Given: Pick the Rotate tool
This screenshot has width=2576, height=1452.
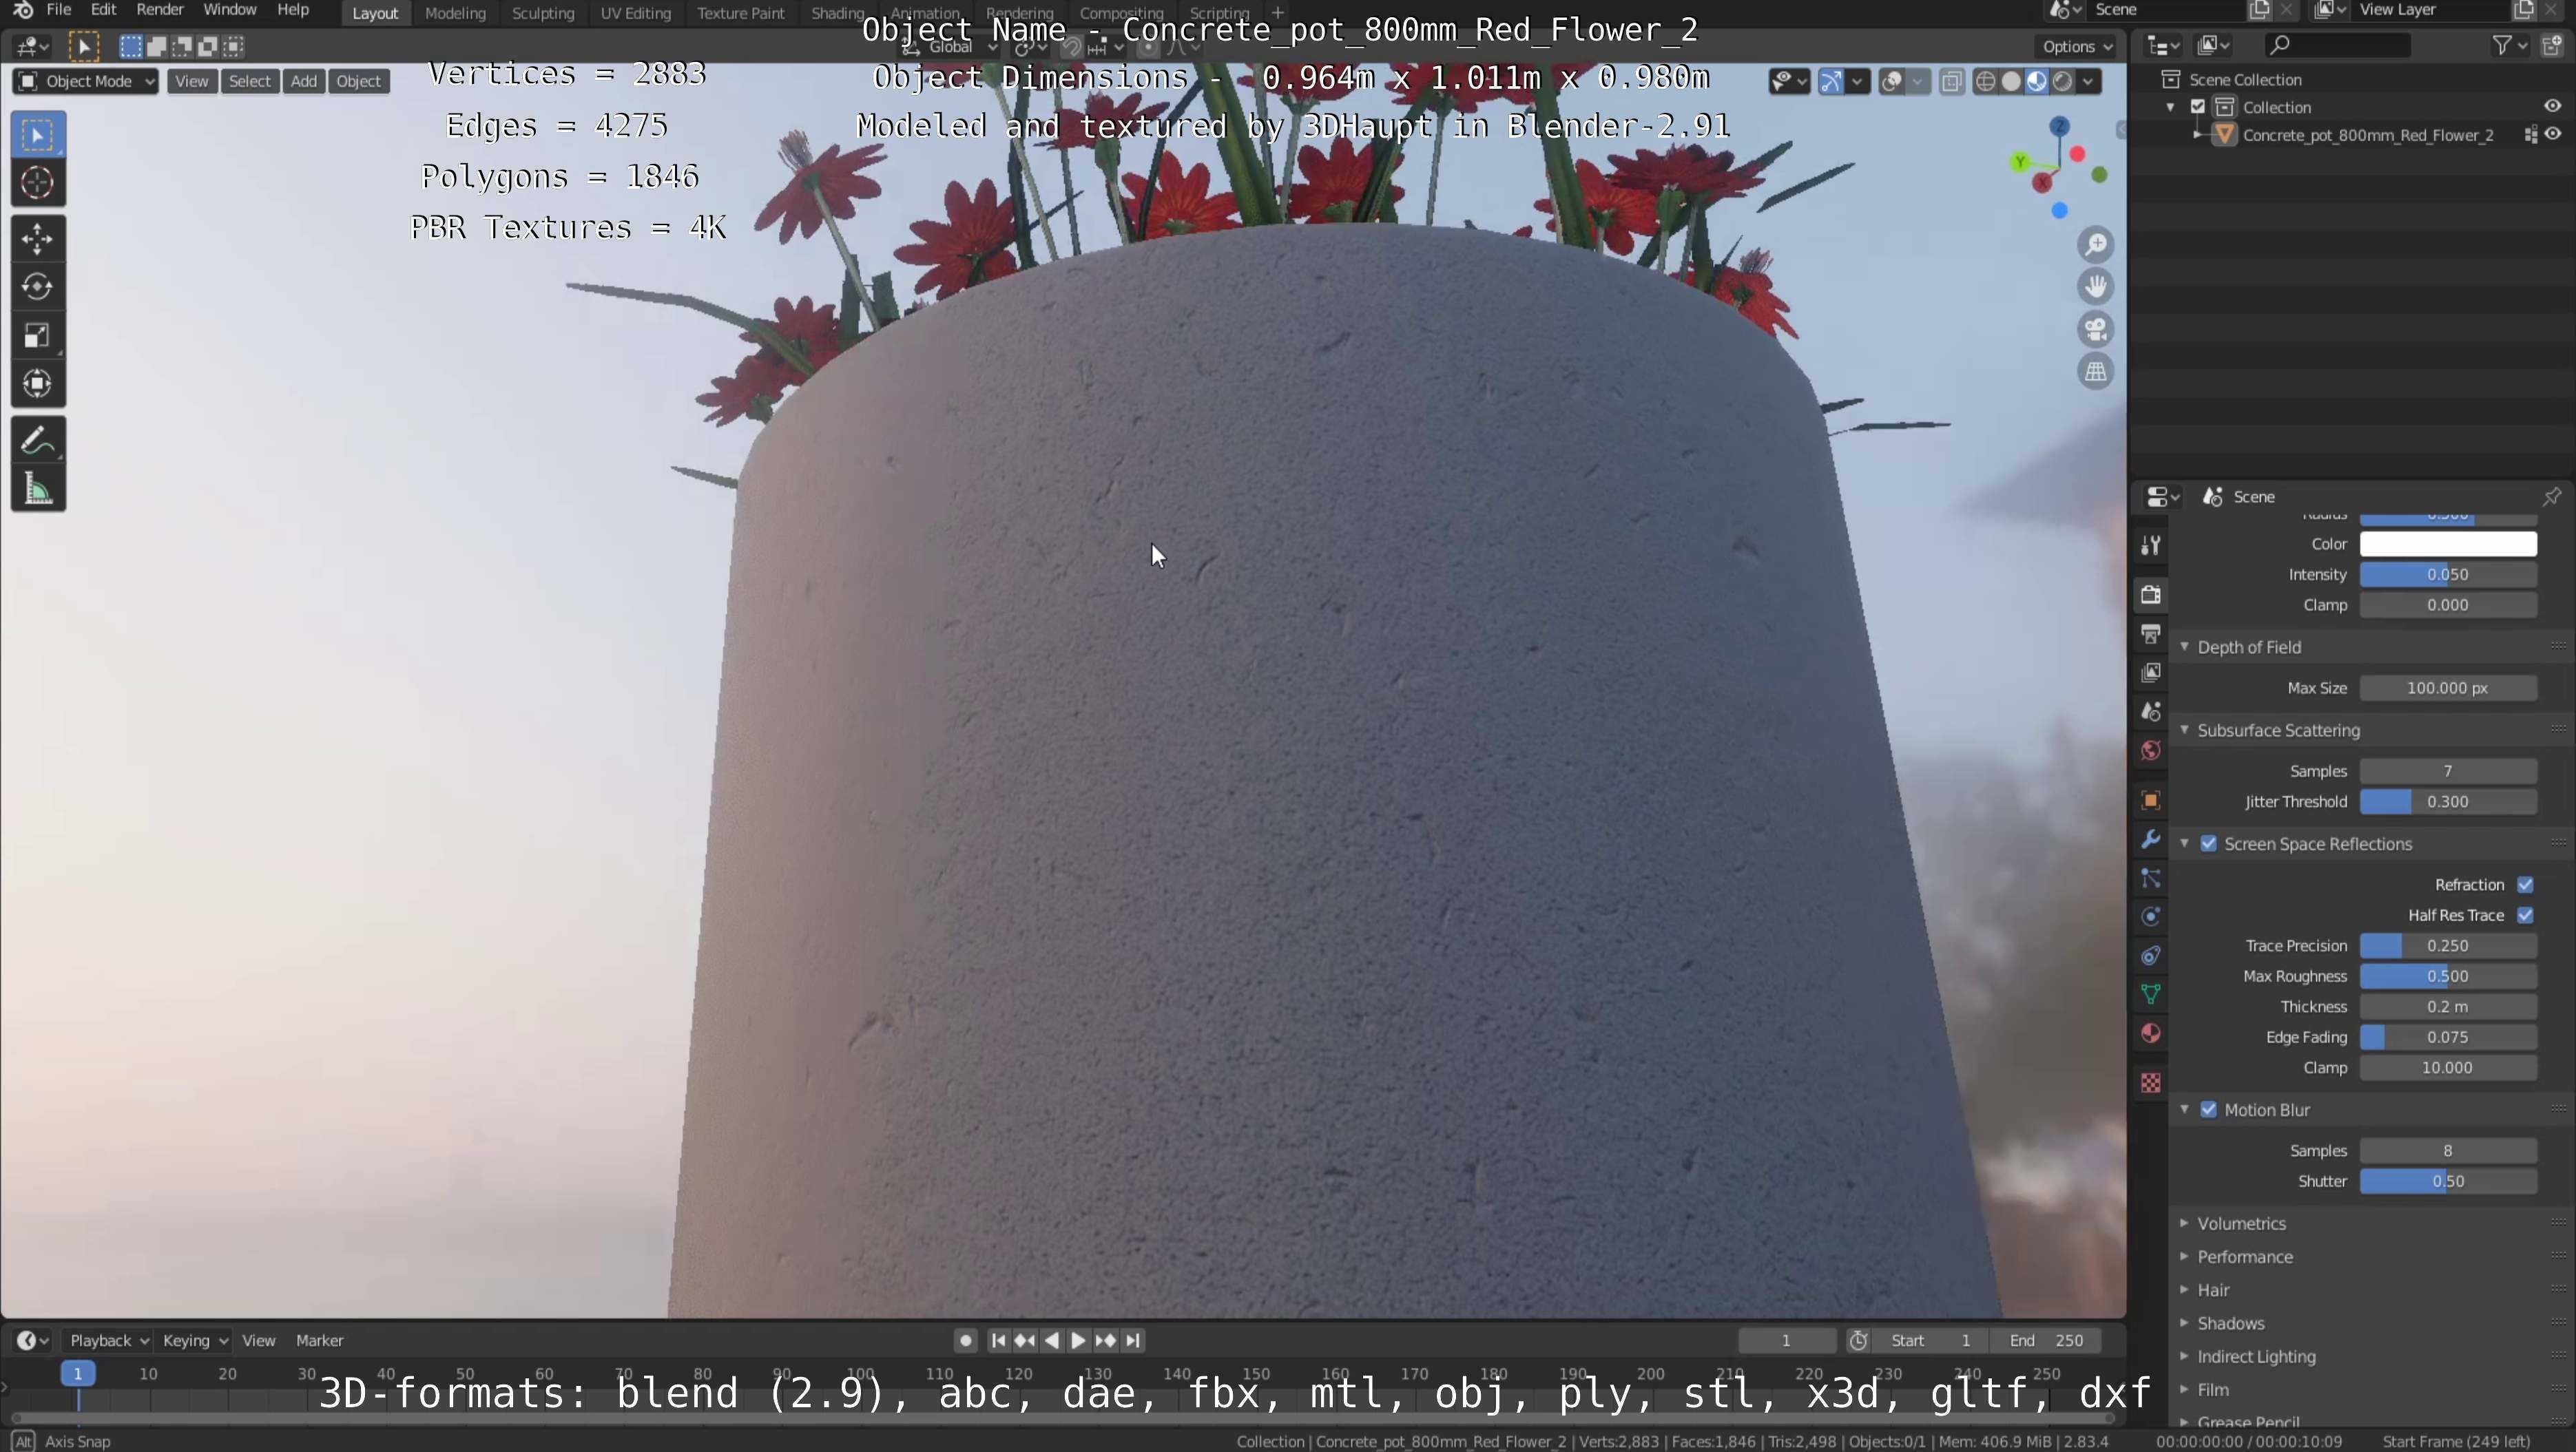Looking at the screenshot, I should [38, 287].
